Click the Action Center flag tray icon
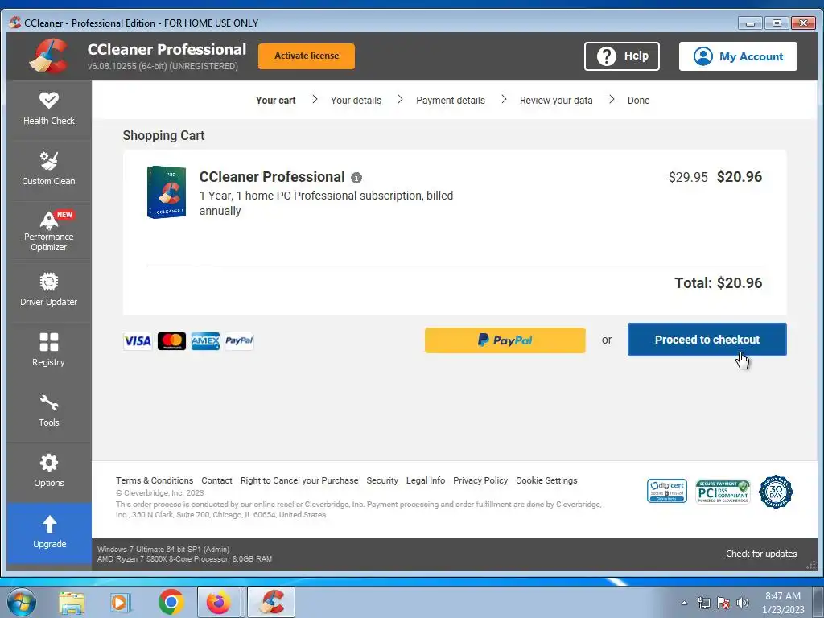This screenshot has height=618, width=824. 723,603
